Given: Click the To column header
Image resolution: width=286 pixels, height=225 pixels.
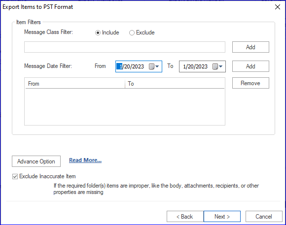Looking at the screenshot, I should click(x=175, y=84).
